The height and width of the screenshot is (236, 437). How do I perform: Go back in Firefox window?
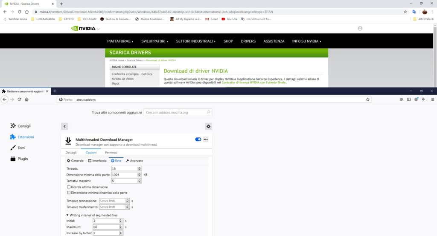4,100
